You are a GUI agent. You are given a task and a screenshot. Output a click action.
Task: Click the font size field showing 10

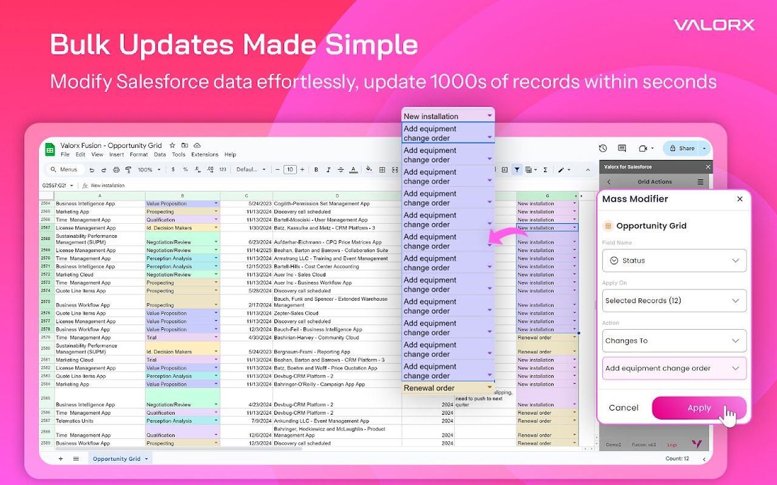290,170
